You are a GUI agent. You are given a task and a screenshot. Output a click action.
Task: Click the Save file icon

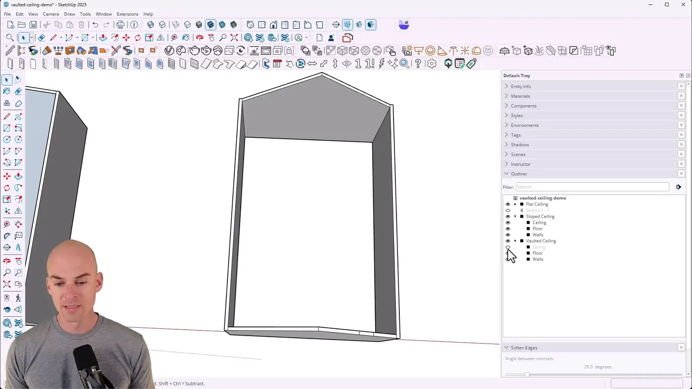point(33,25)
